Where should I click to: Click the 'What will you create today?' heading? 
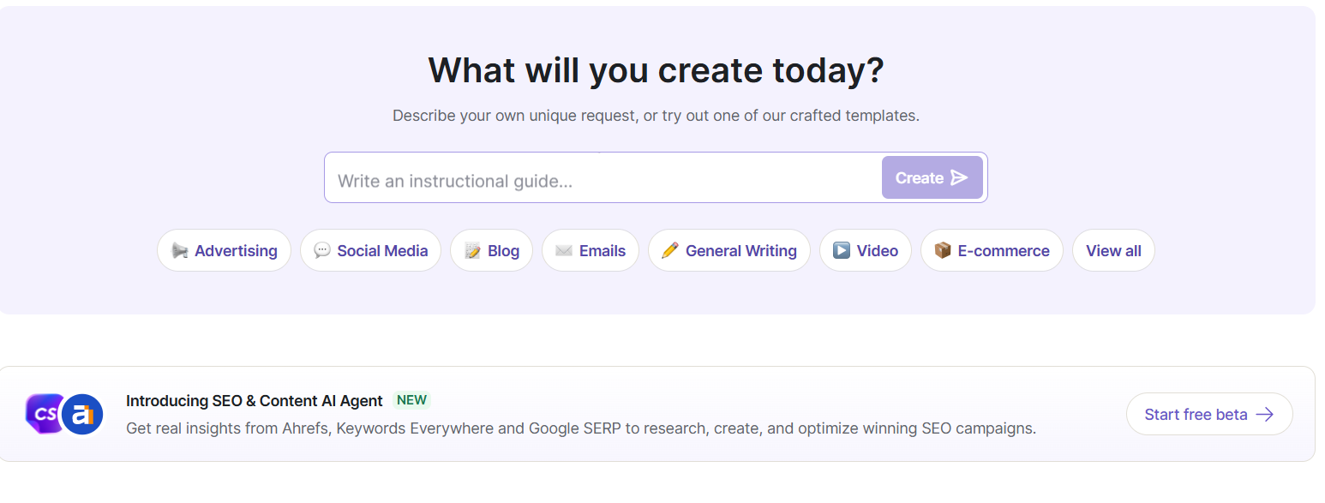pos(656,70)
